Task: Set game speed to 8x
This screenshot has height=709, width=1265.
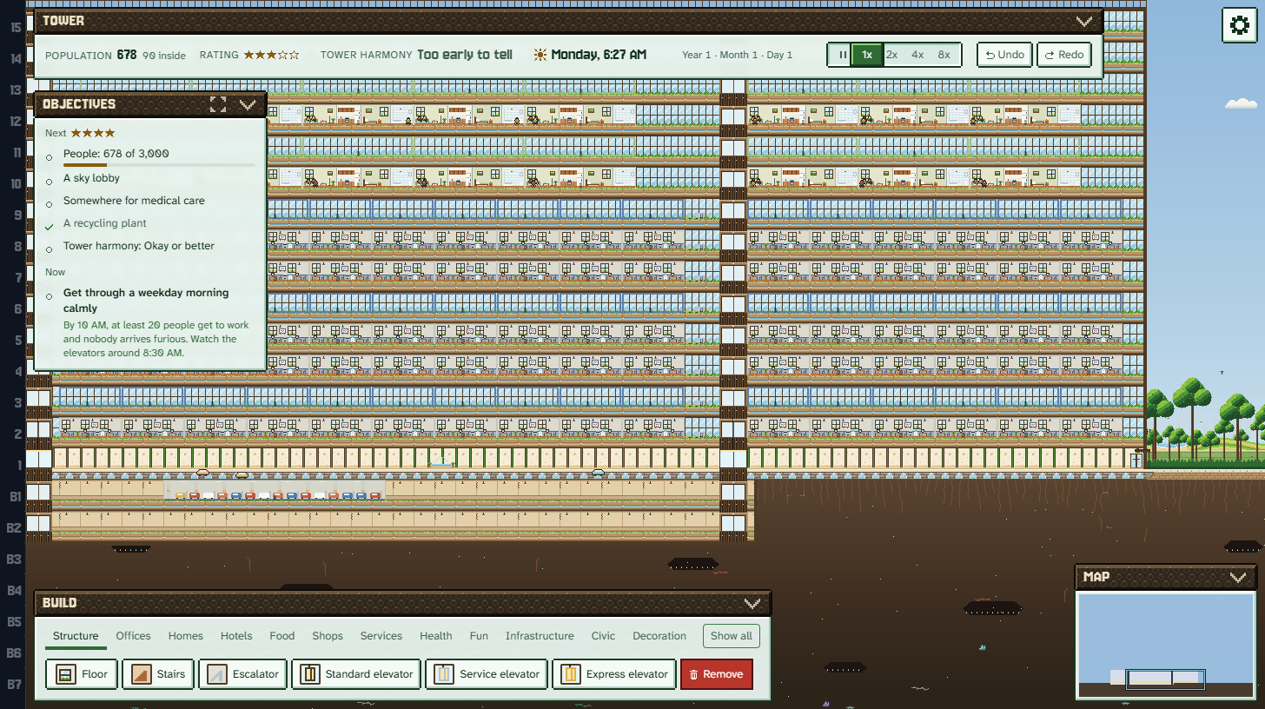Action: (944, 55)
